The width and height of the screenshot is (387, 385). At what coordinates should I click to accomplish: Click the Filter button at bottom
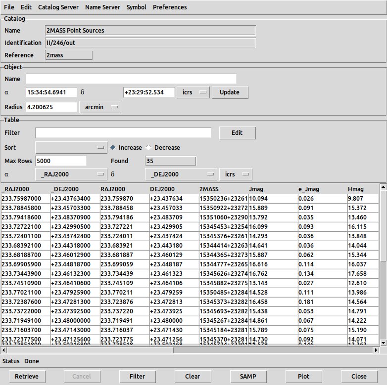click(138, 377)
